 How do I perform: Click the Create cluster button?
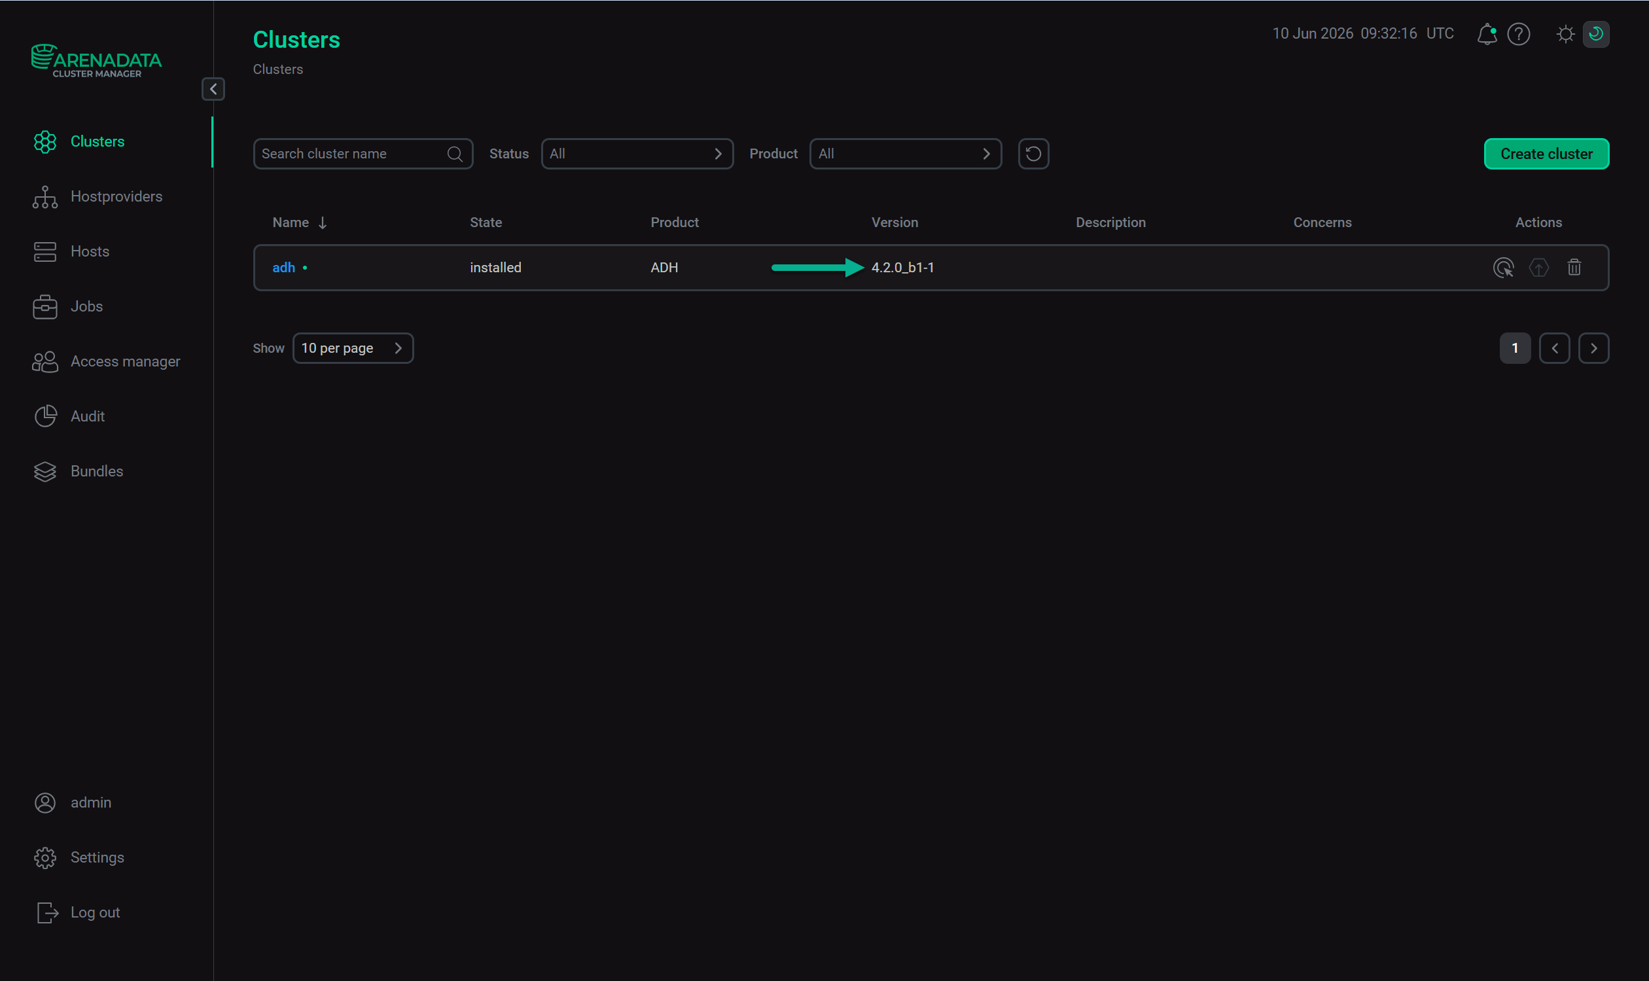coord(1546,154)
